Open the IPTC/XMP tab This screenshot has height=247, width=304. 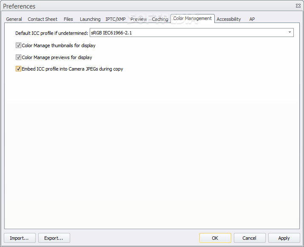click(x=116, y=19)
